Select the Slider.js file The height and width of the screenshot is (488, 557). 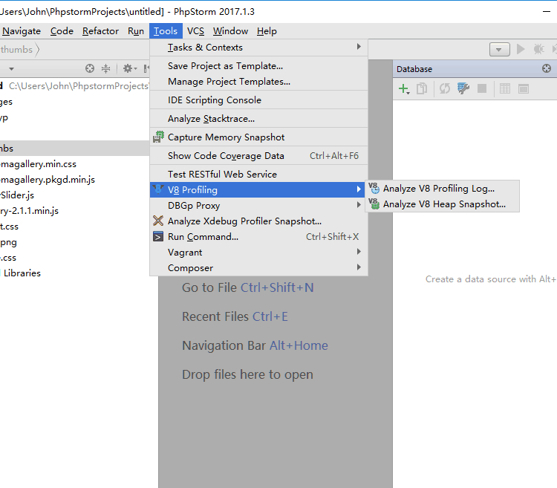point(17,195)
